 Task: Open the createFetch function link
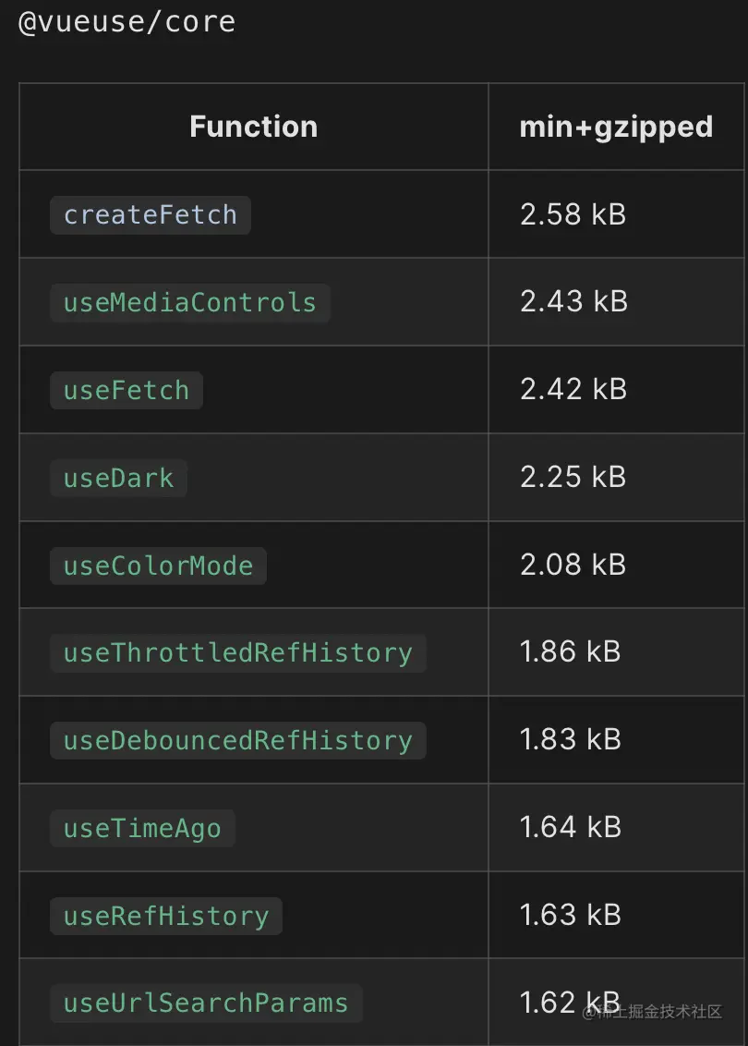150,214
